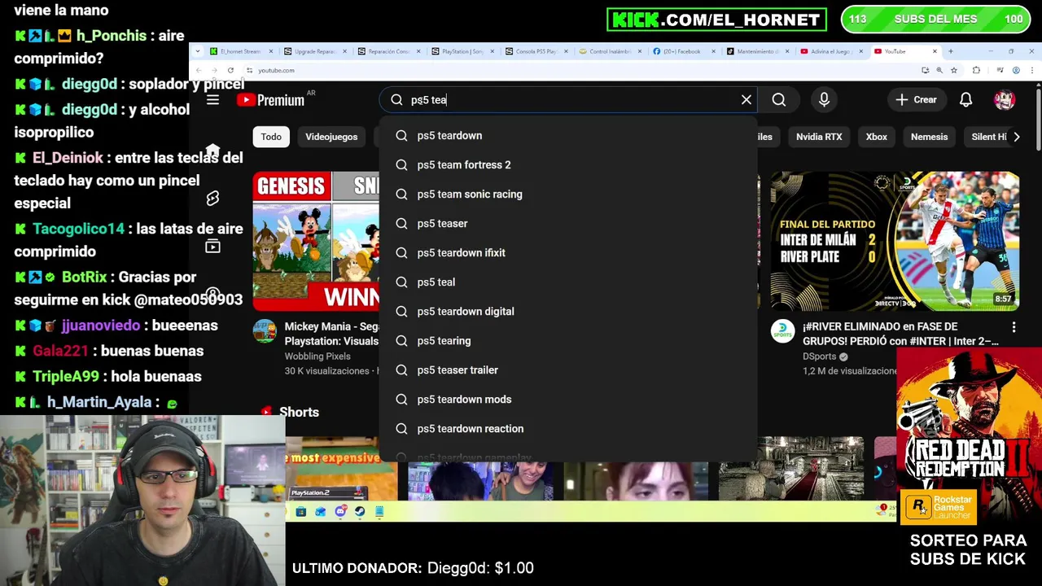Screen dimensions: 1042x586
Task: Open the DSports channel name link
Action: pos(821,356)
